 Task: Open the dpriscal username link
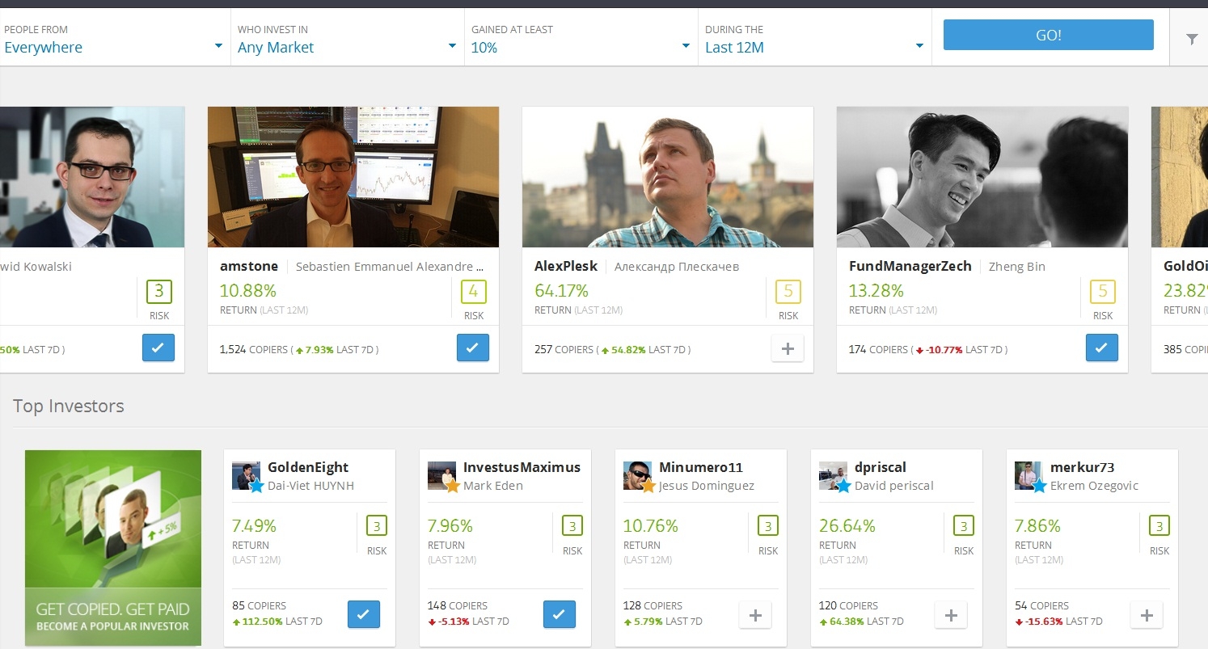click(881, 467)
